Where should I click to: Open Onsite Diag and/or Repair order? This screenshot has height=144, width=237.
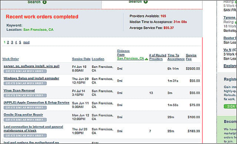pos(23,114)
